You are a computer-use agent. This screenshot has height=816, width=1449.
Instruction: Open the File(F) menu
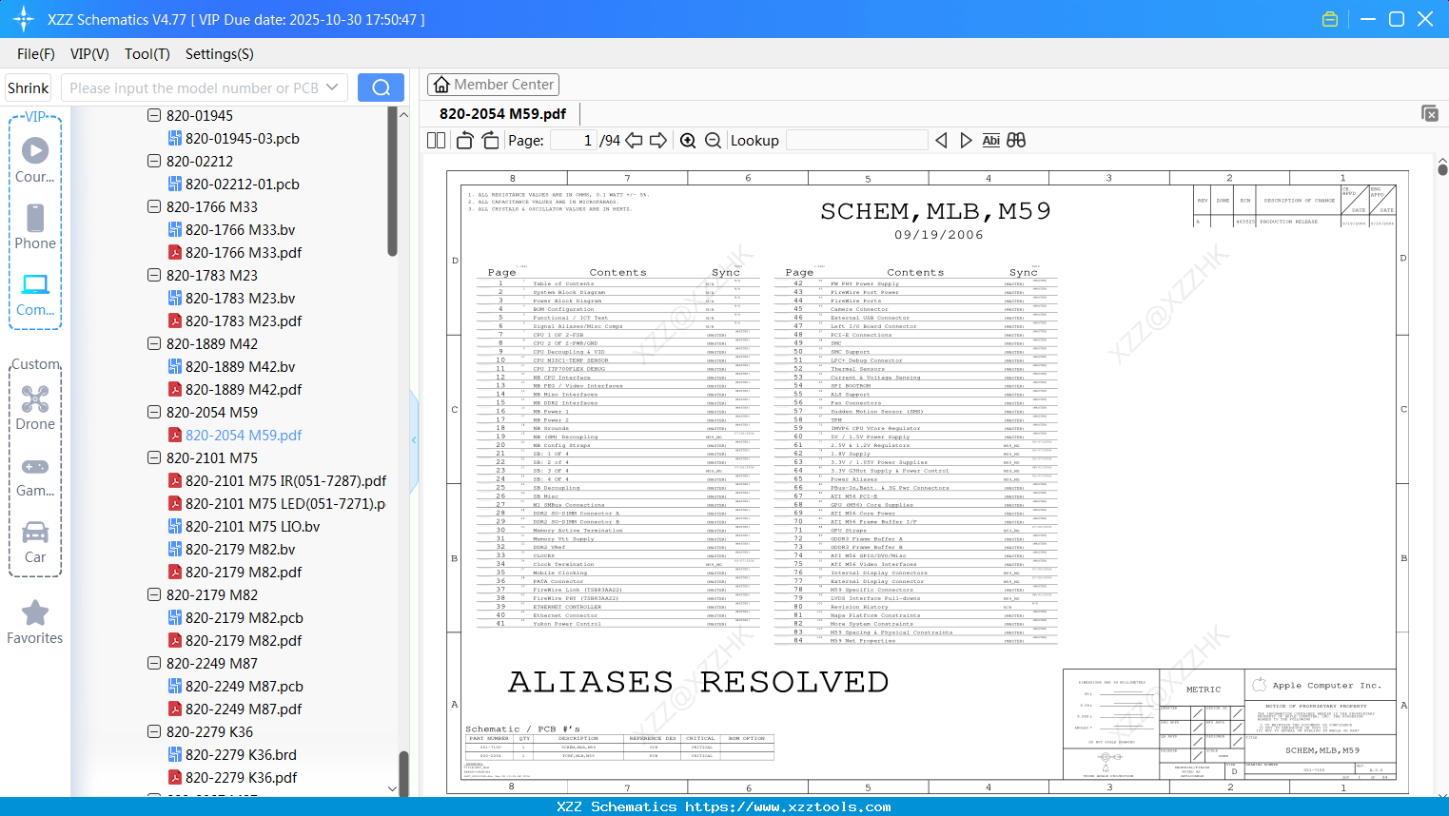[36, 54]
